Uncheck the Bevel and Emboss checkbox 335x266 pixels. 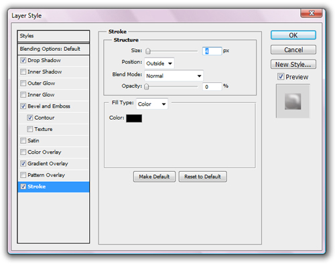point(23,106)
